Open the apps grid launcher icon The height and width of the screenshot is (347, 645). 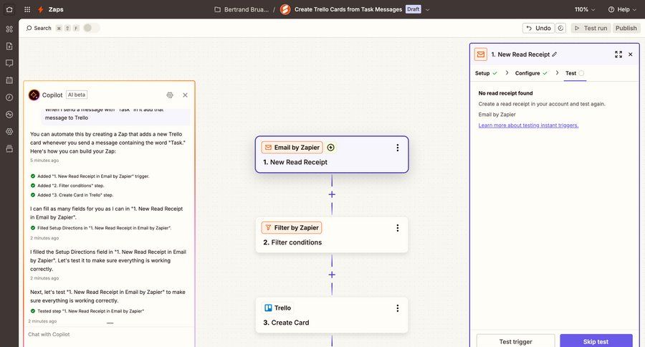(27, 9)
